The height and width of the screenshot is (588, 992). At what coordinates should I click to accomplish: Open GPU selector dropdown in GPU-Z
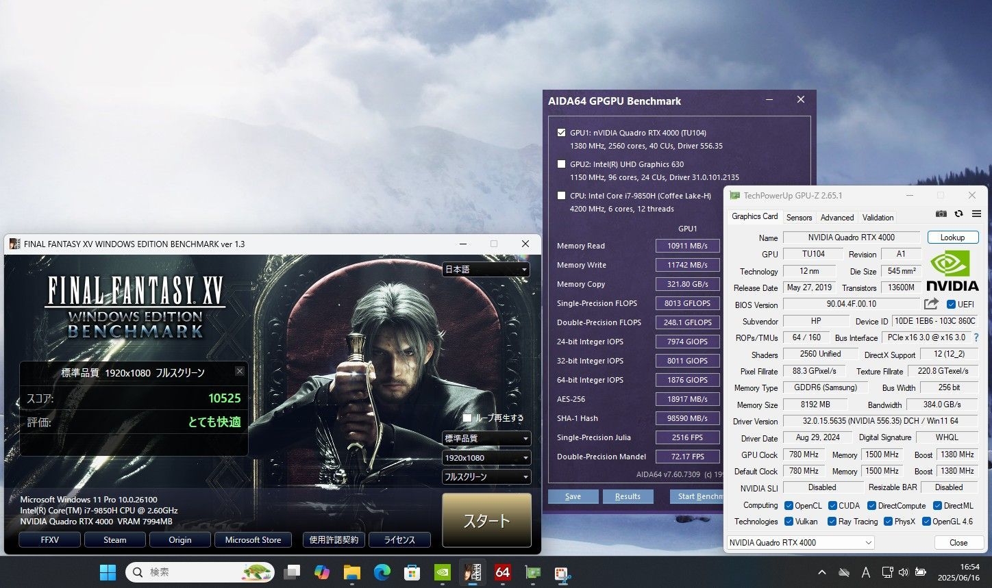[800, 543]
